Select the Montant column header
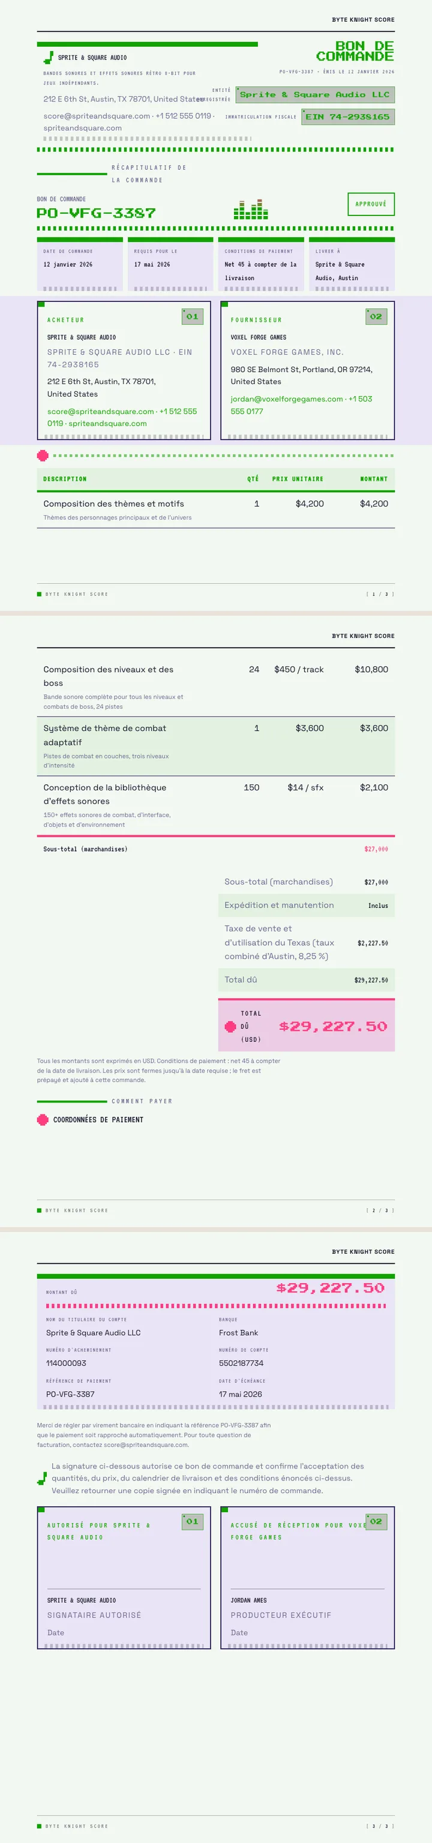Viewport: 432px width, 1843px height. (x=374, y=480)
